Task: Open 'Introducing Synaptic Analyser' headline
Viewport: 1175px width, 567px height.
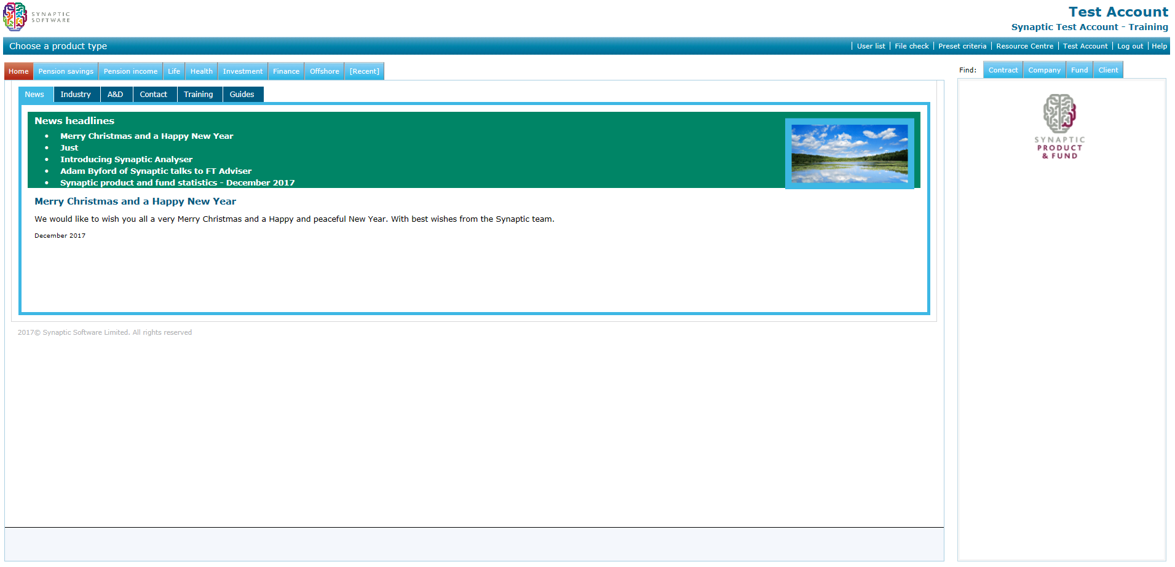Action: click(x=126, y=160)
